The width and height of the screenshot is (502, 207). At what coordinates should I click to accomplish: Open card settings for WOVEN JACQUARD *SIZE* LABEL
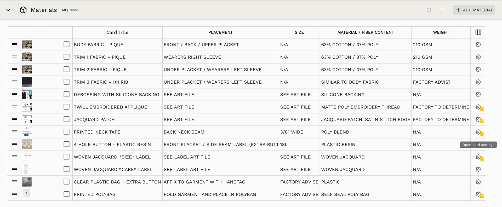(478, 157)
